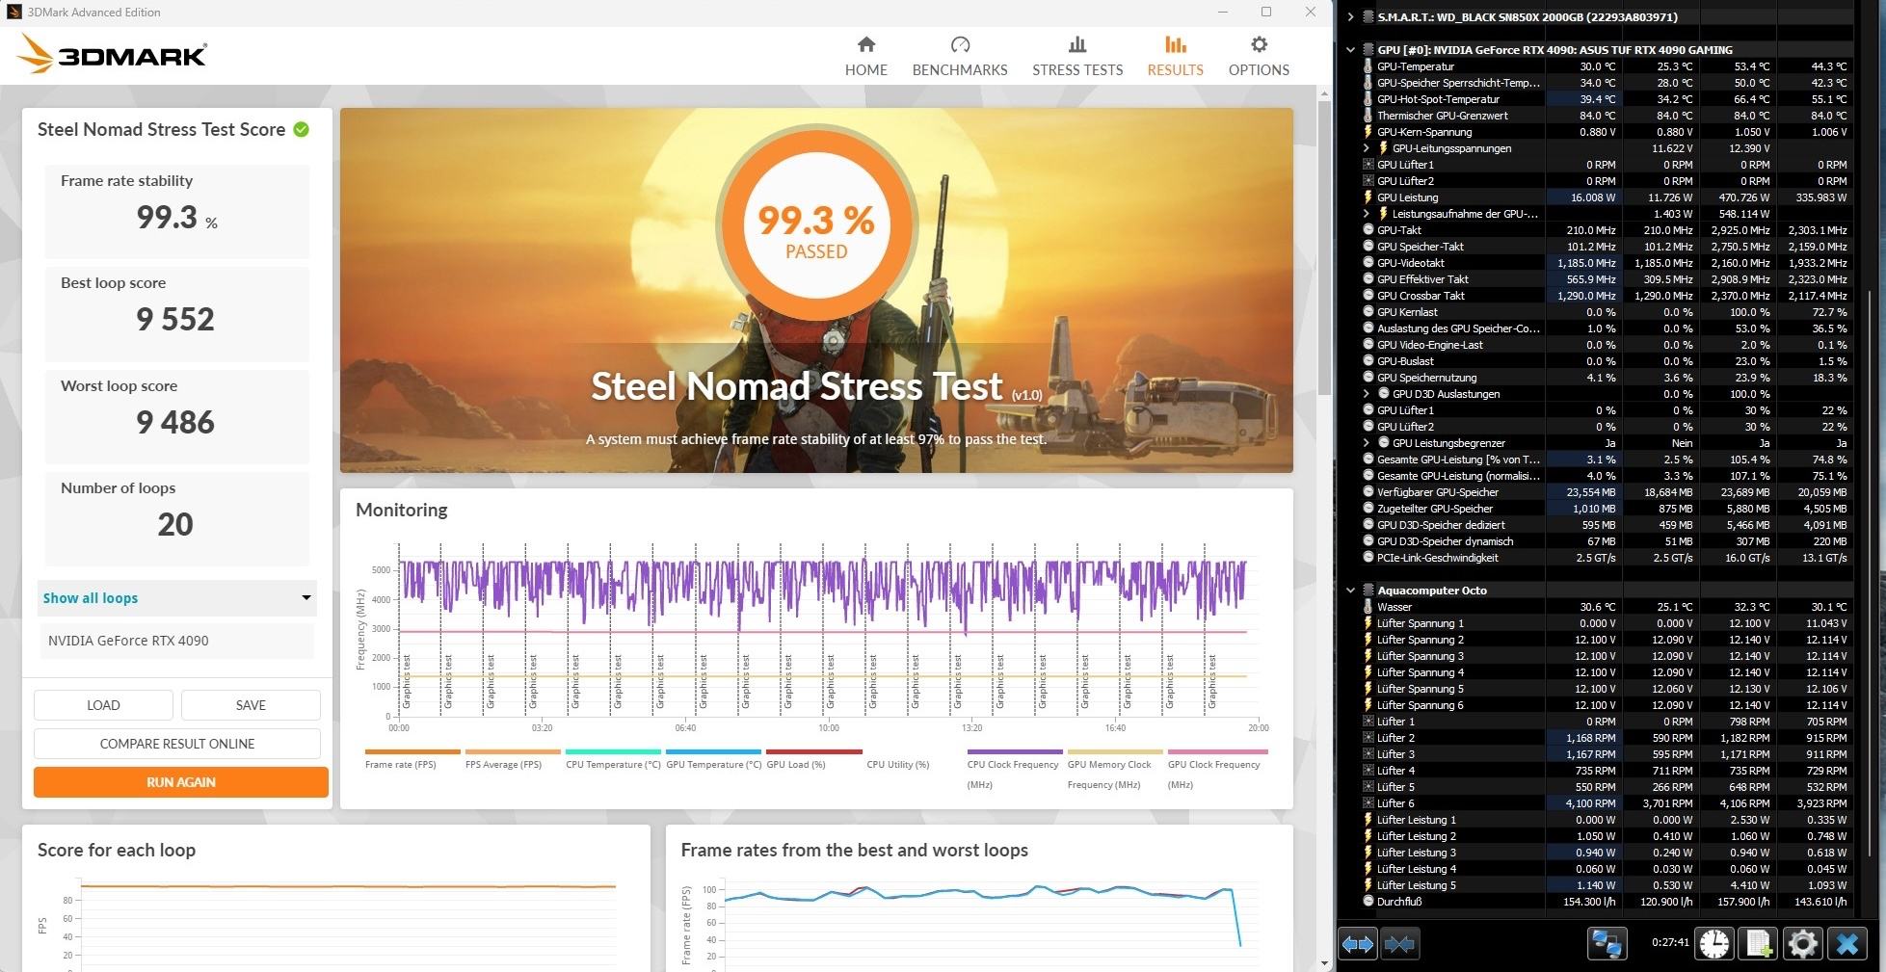The image size is (1886, 972).
Task: Expand GPU-Leitungsspannungen sub-group
Action: click(x=1367, y=148)
